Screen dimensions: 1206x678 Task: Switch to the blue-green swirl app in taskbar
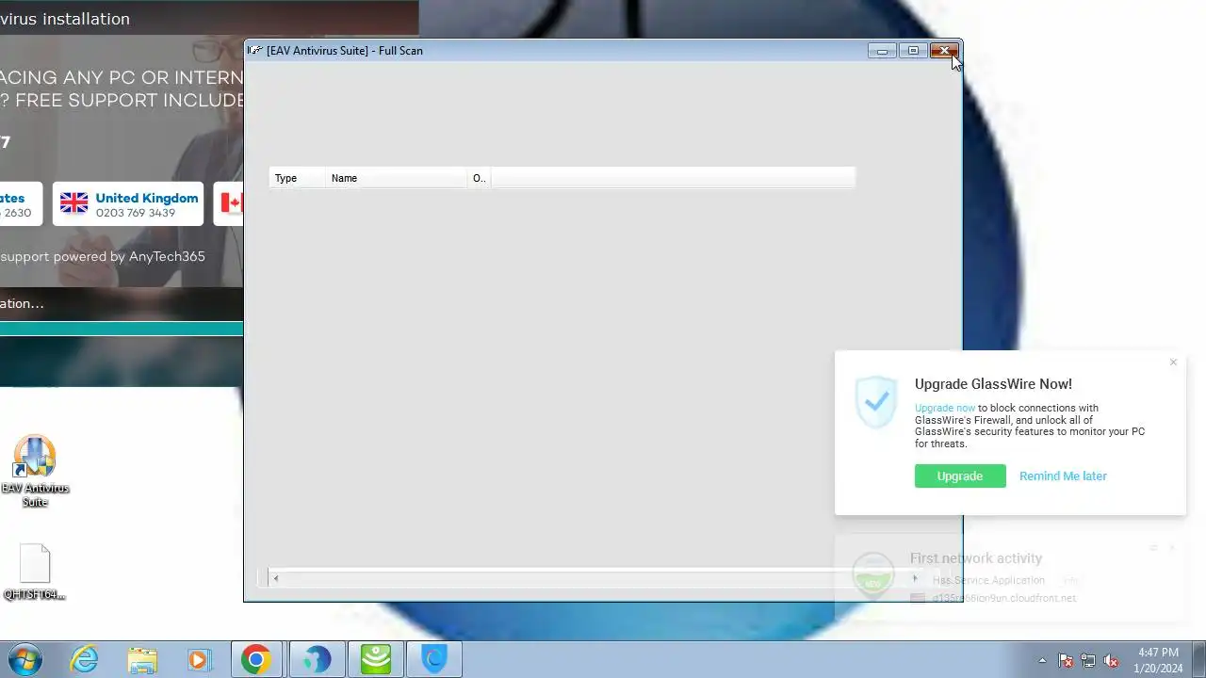(317, 660)
